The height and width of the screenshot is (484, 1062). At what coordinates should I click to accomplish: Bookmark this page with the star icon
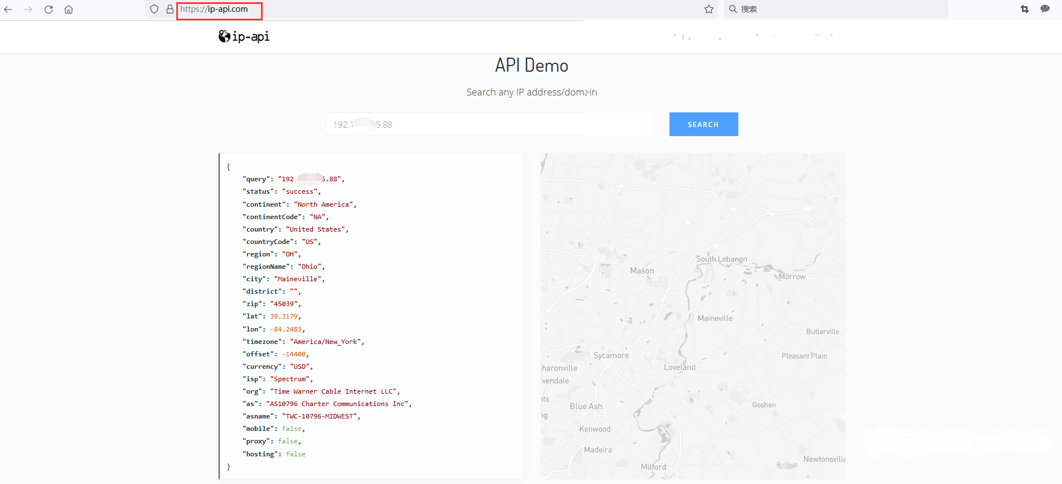709,9
